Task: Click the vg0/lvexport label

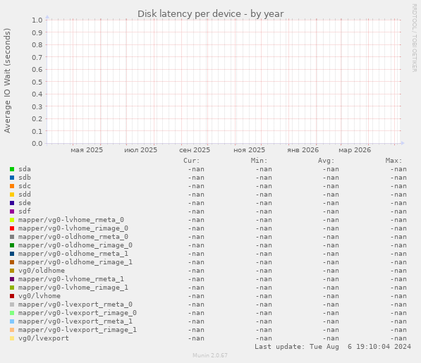Action: (44, 338)
